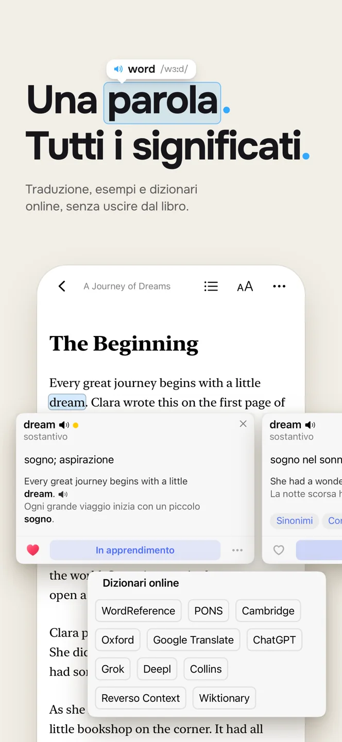
Task: Click 'sostantivo' label on first card
Action: (45, 437)
